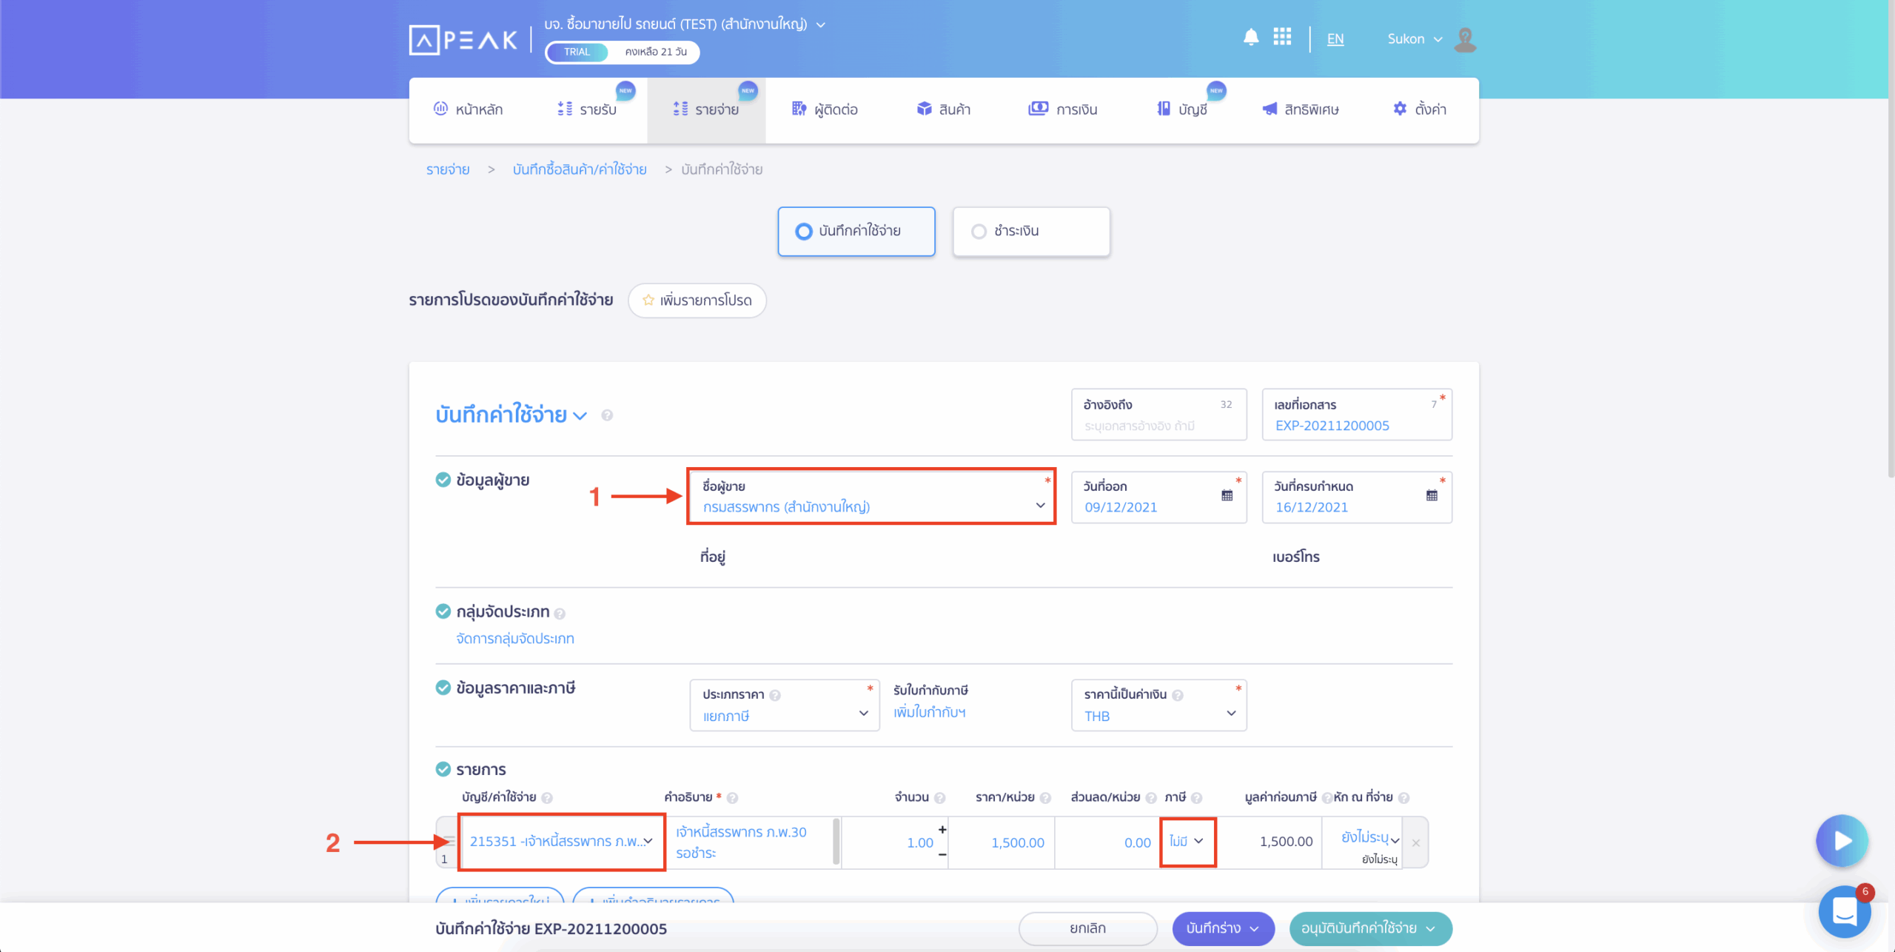The width and height of the screenshot is (1895, 952).
Task: Click help icon next to classification group
Action: [560, 614]
